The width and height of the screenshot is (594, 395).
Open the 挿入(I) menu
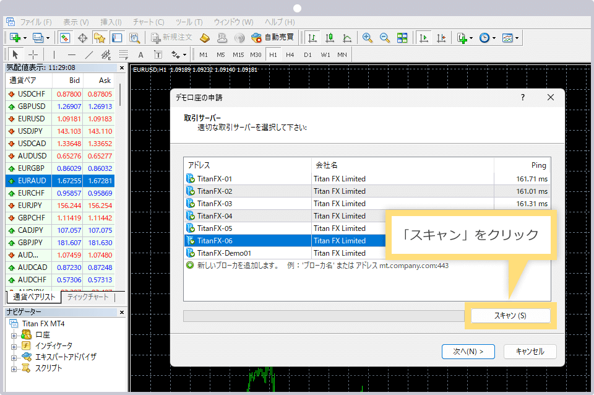click(x=111, y=22)
